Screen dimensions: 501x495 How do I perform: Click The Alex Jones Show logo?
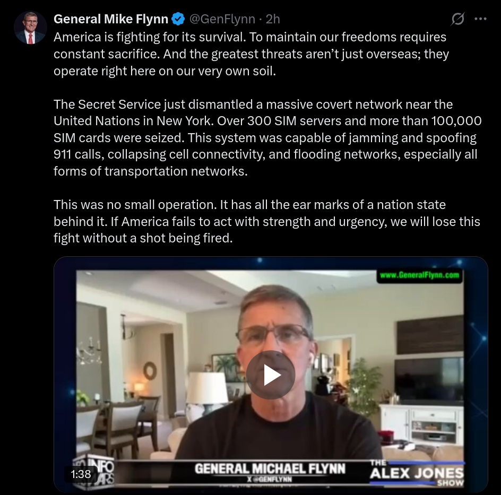click(417, 473)
